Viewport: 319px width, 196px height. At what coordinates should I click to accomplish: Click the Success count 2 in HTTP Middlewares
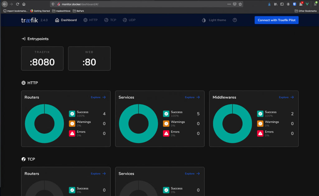click(x=292, y=114)
